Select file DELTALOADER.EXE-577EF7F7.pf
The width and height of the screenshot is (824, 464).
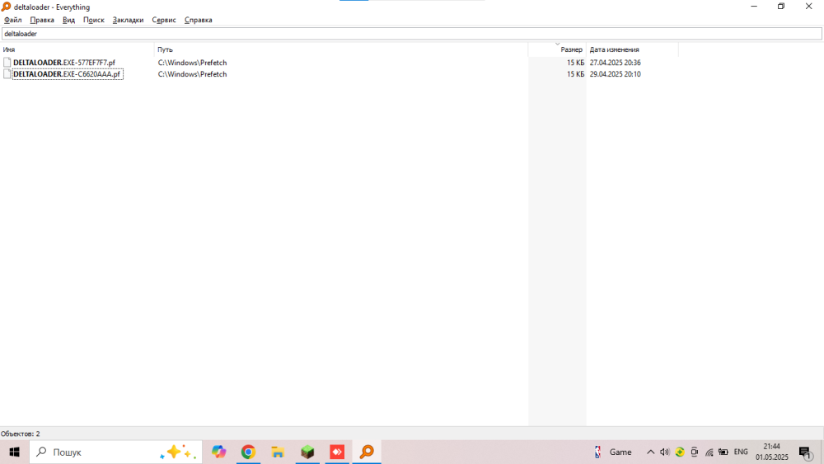tap(64, 63)
